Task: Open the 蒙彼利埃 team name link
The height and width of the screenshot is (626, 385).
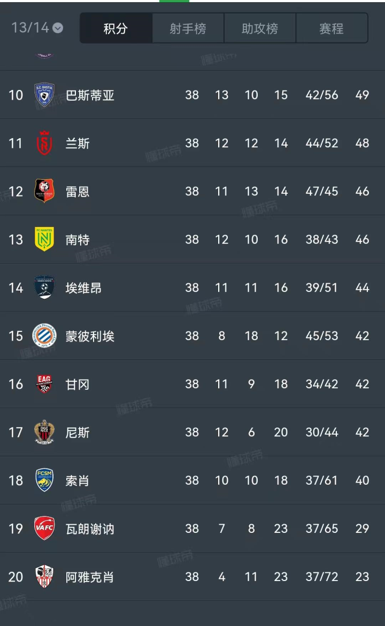Action: pyautogui.click(x=90, y=336)
